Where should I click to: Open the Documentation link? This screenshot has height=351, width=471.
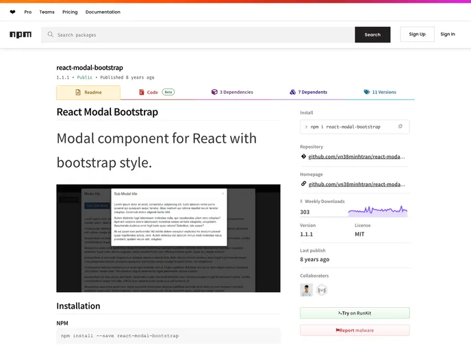pos(103,12)
